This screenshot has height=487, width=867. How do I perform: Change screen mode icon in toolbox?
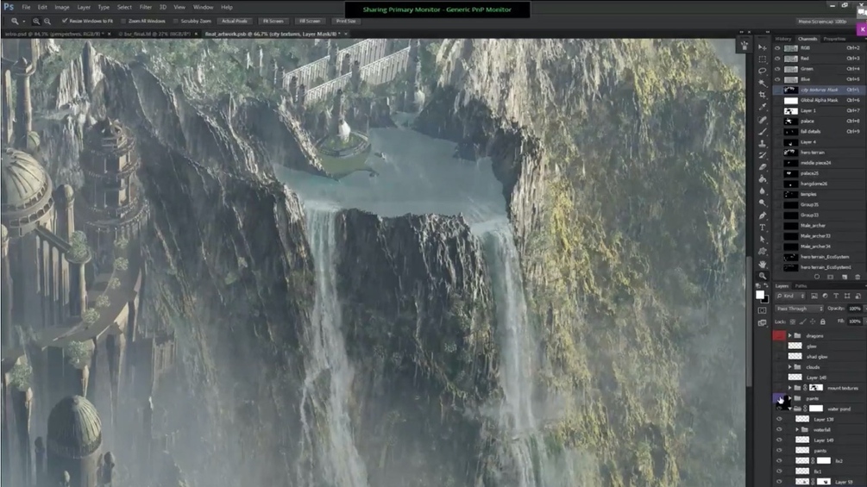(763, 323)
